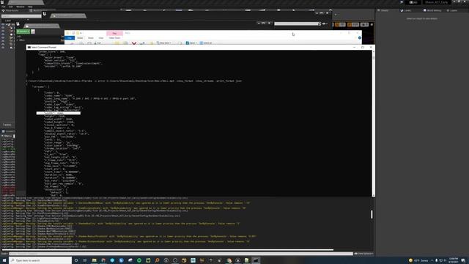Click Cut in the File Explorer ribbon
Viewport: 469px width, 264px height.
point(97,43)
